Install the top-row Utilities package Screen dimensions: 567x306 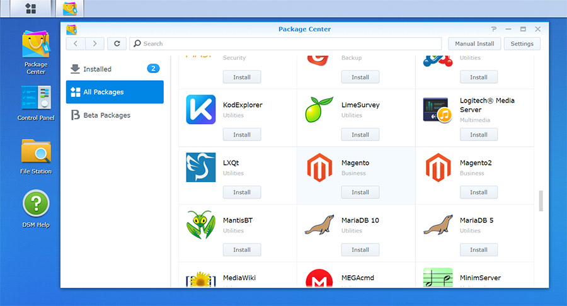coord(479,77)
